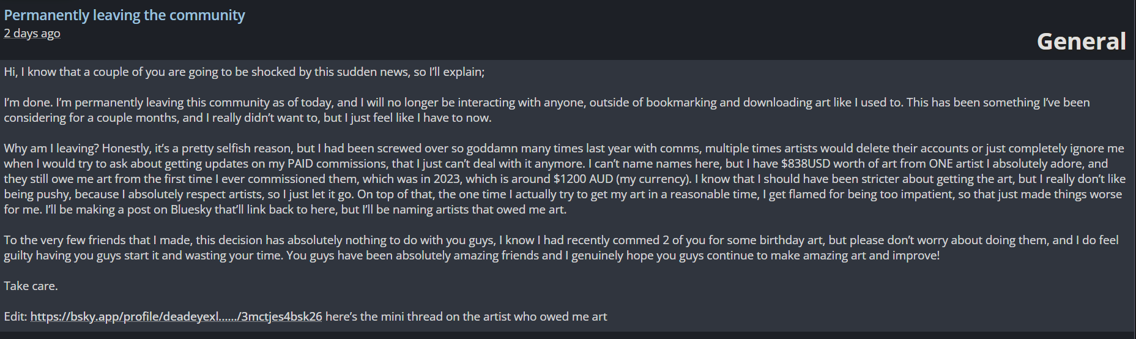Select the "General" category label
Screen dimensions: 1136x339
[x=1081, y=41]
